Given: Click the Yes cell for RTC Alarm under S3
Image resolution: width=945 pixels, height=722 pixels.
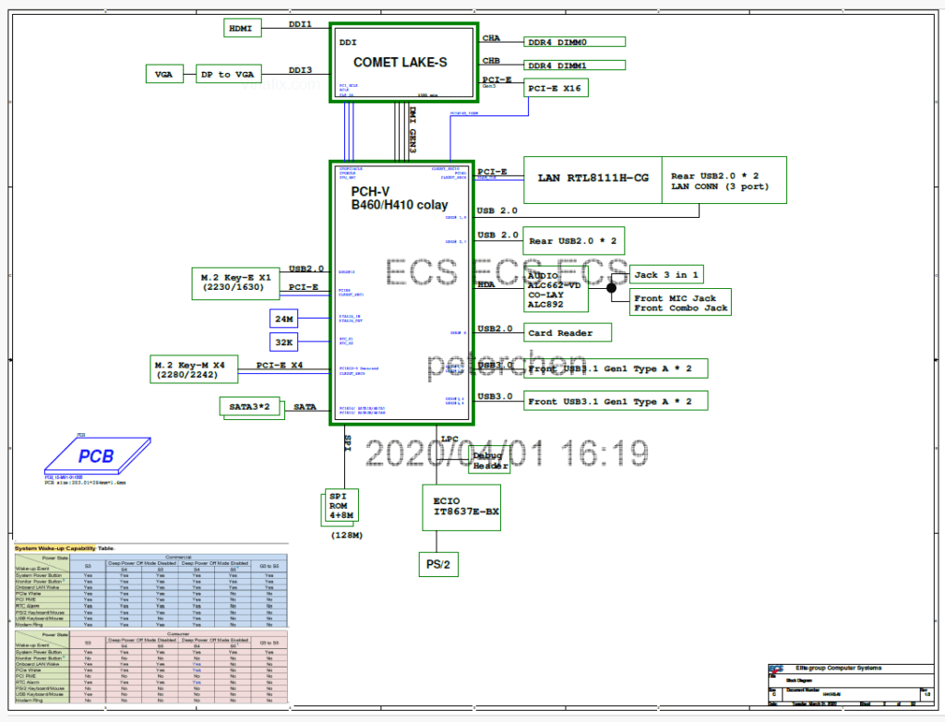Looking at the screenshot, I should tap(88, 606).
